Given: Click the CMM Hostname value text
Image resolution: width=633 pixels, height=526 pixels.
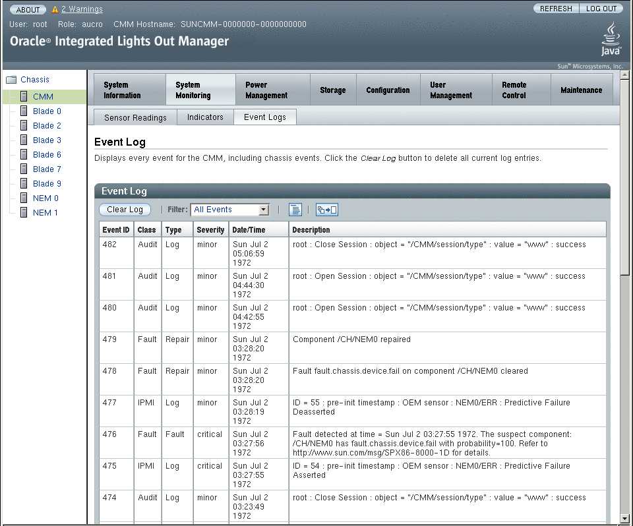Looking at the screenshot, I should pyautogui.click(x=243, y=24).
